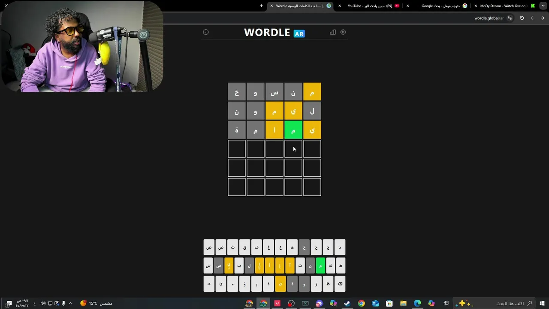The height and width of the screenshot is (309, 549).
Task: Open the Wordle settings gear
Action: point(343,32)
